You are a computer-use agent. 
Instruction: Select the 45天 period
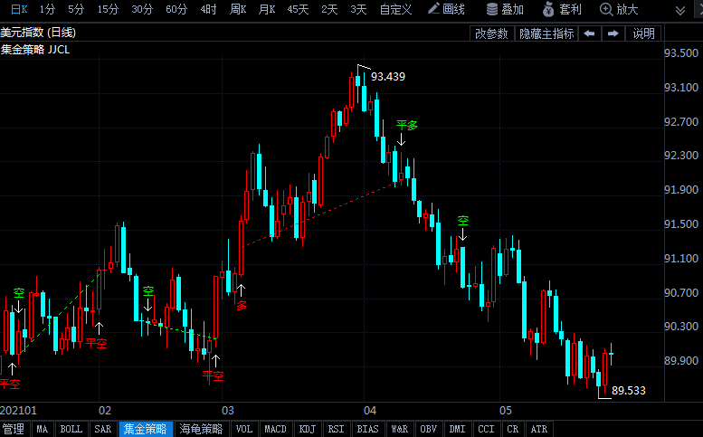click(298, 9)
